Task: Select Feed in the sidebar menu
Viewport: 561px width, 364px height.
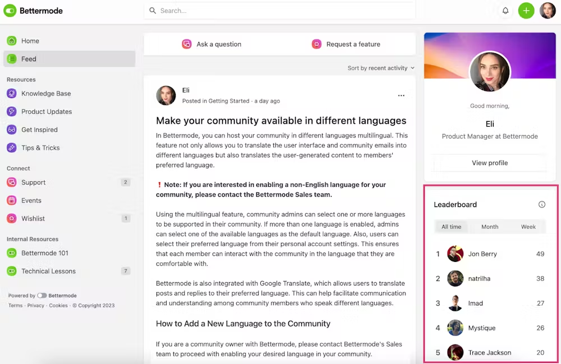Action: (29, 58)
